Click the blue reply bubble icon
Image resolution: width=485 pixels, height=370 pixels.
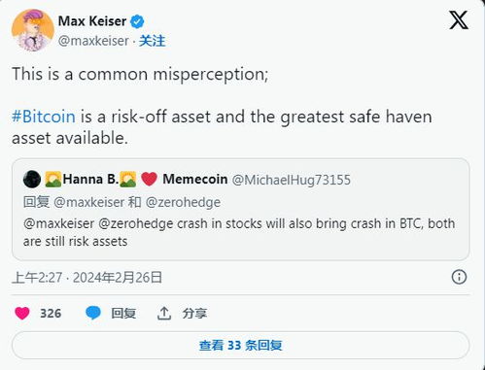93,313
